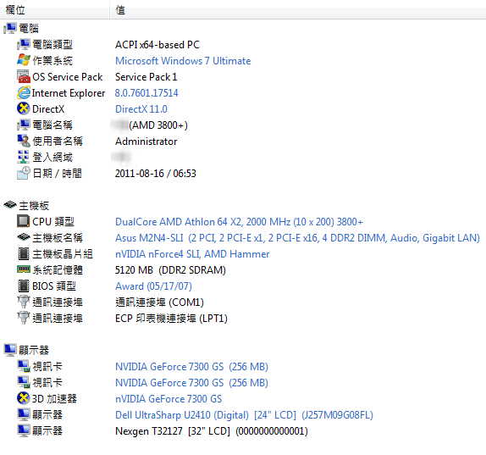Viewport: 486px width, 455px height.
Task: Open the DualCore AMD Athlon 64 X2 link
Action: pyautogui.click(x=239, y=222)
